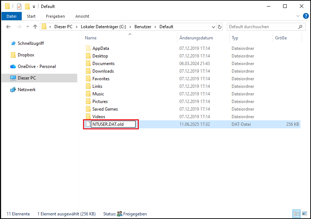Click 11 Elemente in status bar
Viewport: 311px width, 219px height.
(18, 214)
